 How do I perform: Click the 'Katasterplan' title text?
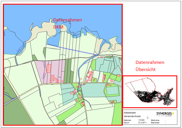(130, 113)
